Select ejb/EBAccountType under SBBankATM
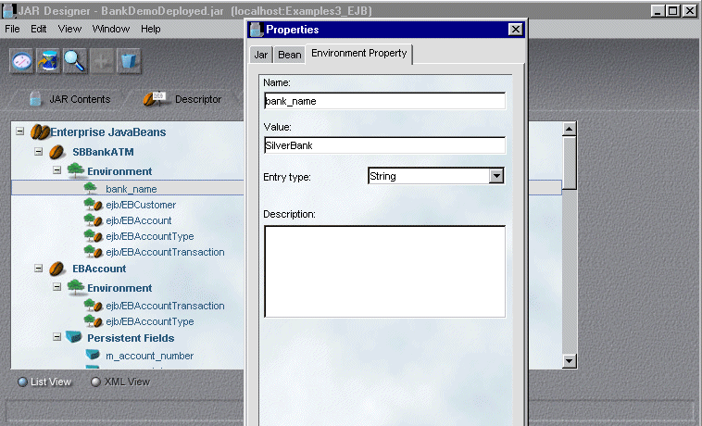This screenshot has height=426, width=702. tap(149, 236)
